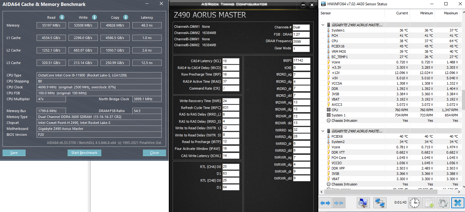The image size is (465, 212).
Task: Click the AIDA64 Close button
Action: click(x=154, y=153)
